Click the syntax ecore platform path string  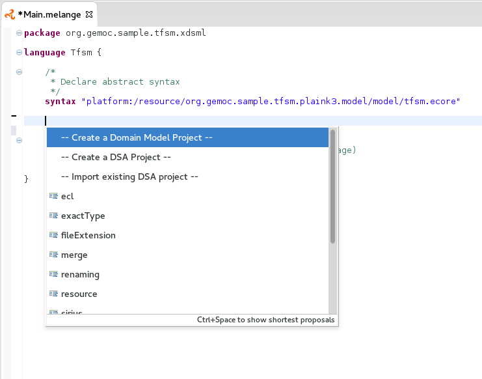tap(271, 102)
